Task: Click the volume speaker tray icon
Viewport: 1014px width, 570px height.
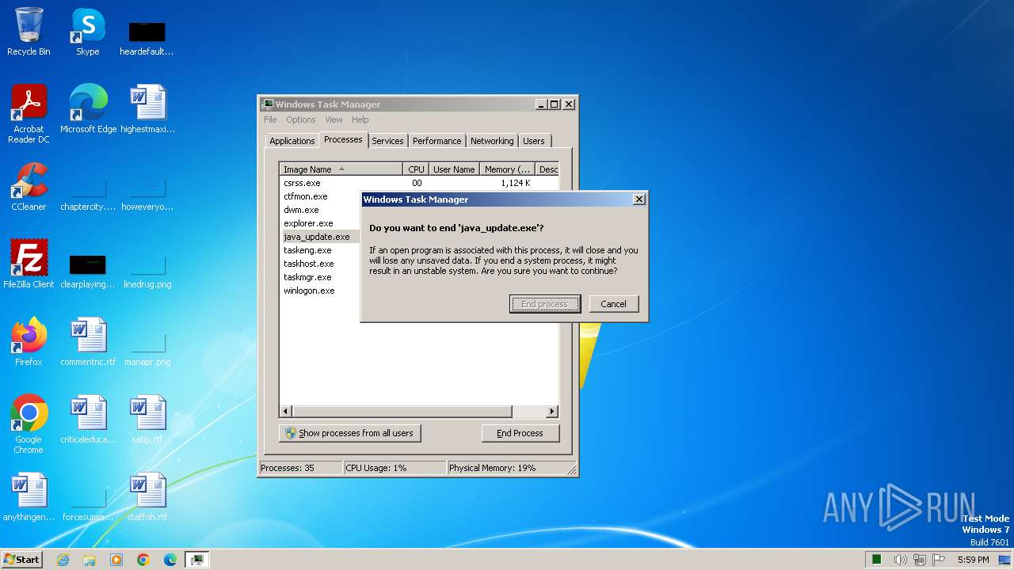Action: coord(901,560)
